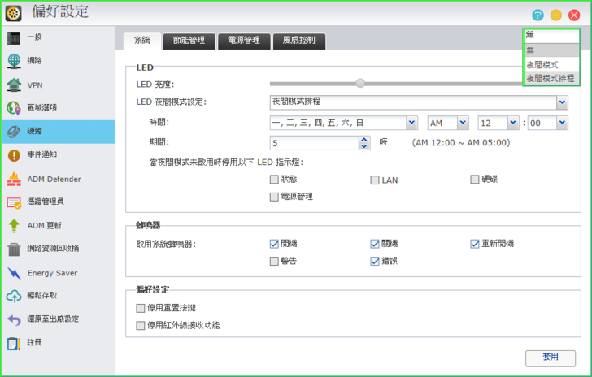Open 網路資源回收桶 recycle bin settings
The width and height of the screenshot is (592, 377).
point(53,249)
